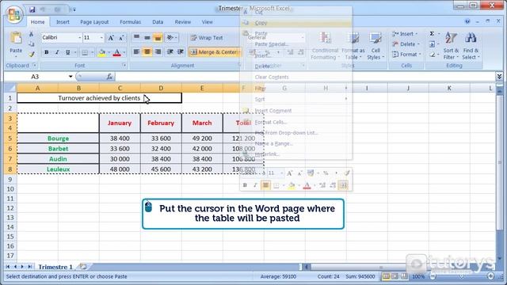Click Format in the Cells group

pos(406,55)
